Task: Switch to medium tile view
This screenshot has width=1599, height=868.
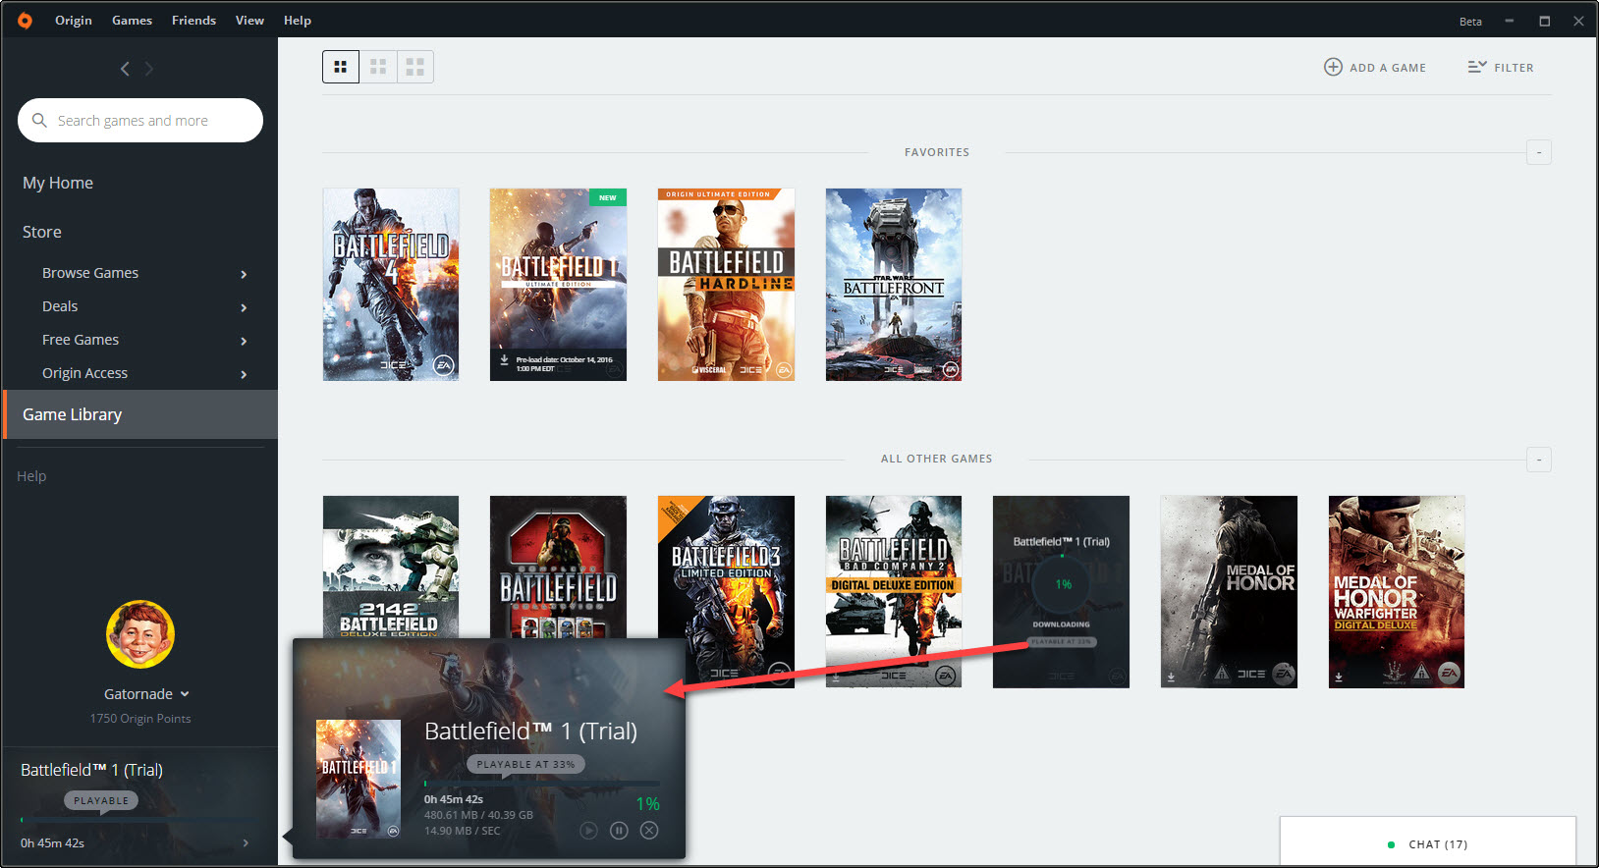Action: (x=378, y=67)
